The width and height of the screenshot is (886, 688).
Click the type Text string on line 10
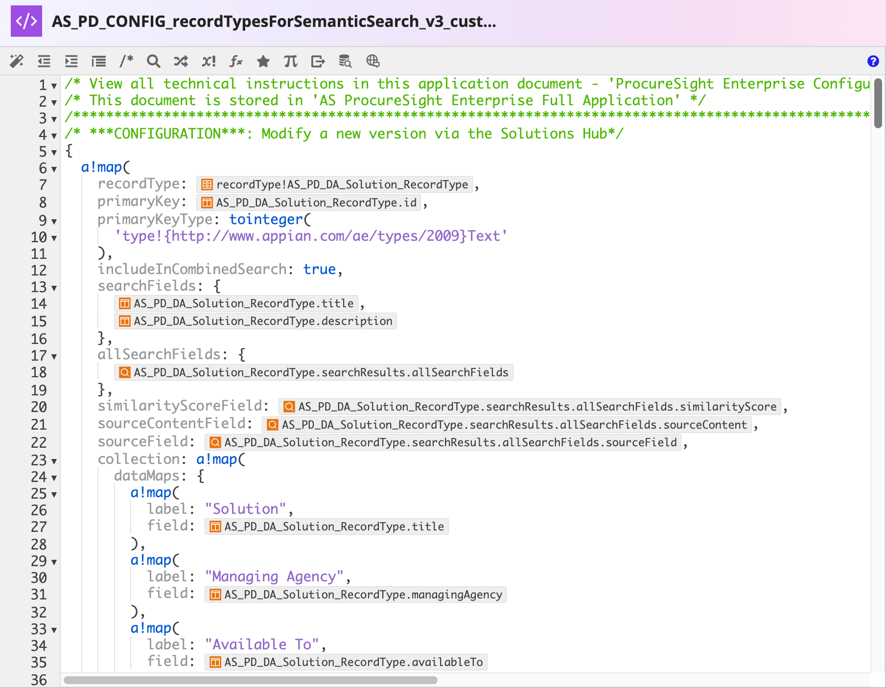point(311,236)
